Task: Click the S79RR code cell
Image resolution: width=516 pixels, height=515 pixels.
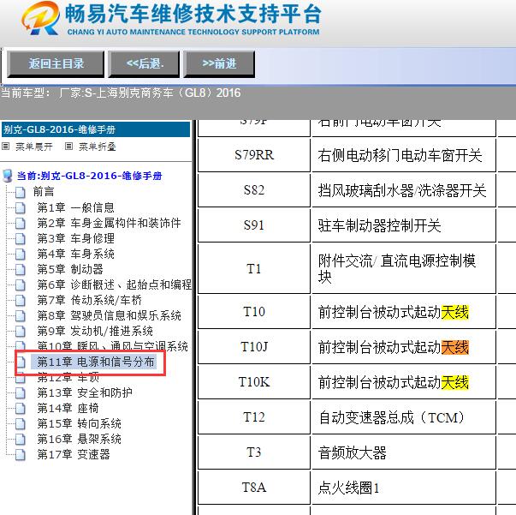Action: [x=254, y=155]
